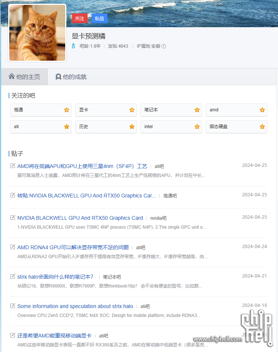
Task: Open ati吧 link on 还是希望AMD post
Action: [104, 336]
